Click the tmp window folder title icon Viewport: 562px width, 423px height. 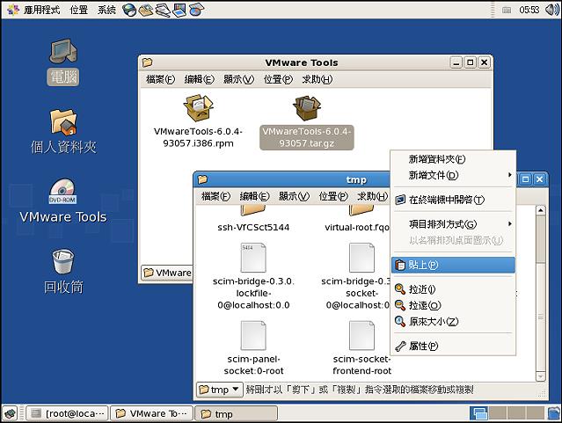click(x=202, y=179)
